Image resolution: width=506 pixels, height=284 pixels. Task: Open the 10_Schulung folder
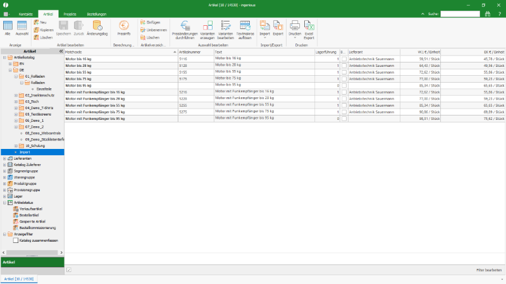pyautogui.click(x=35, y=146)
